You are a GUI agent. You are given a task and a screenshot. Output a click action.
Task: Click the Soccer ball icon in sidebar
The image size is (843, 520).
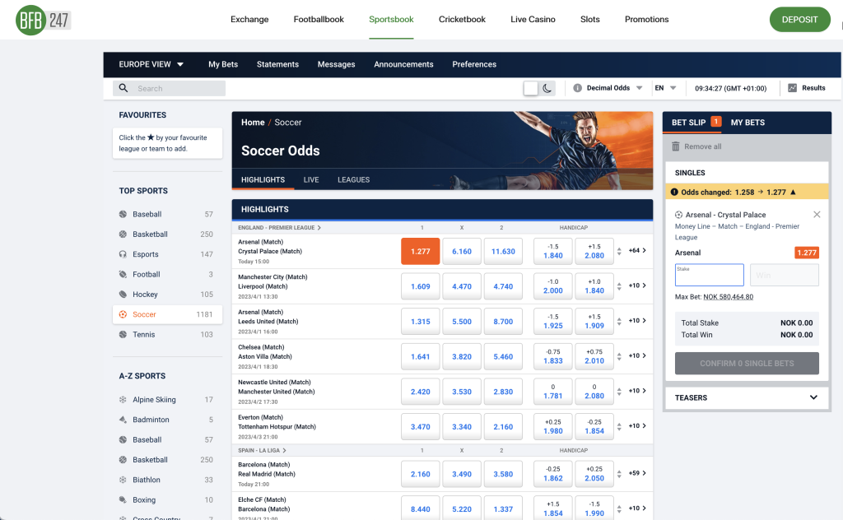(x=123, y=314)
